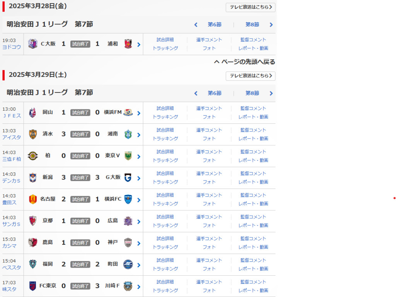Click the Cerezo Osaka team crest
396x297 pixels.
[x=32, y=44]
